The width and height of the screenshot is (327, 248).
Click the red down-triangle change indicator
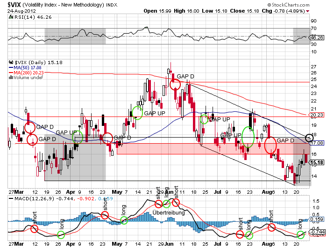tap(307, 11)
